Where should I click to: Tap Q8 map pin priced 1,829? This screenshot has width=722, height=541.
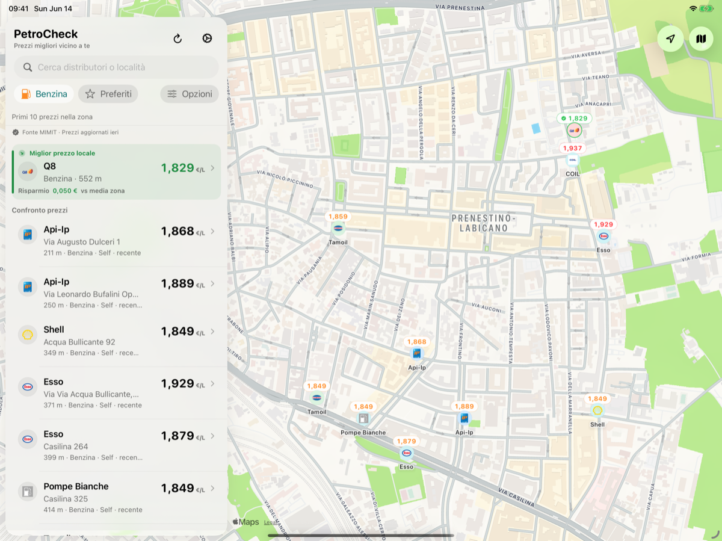point(574,130)
